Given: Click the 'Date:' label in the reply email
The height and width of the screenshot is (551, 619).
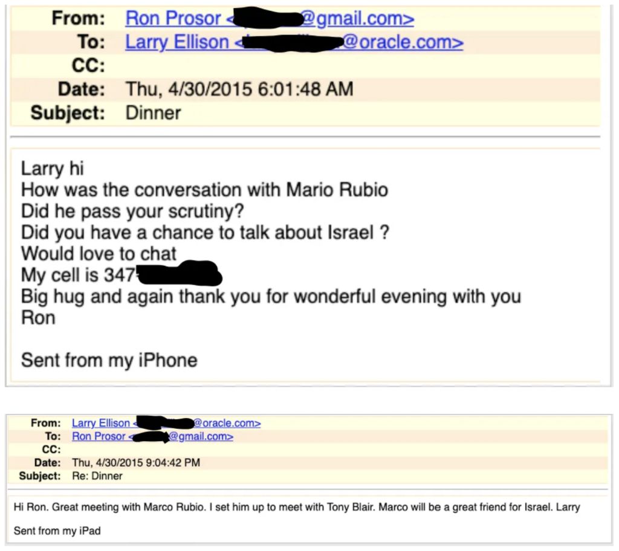Looking at the screenshot, I should pos(47,463).
